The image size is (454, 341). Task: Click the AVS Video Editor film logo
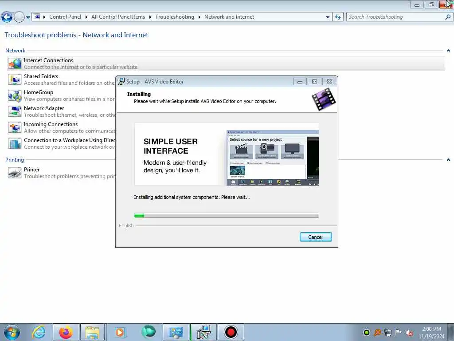click(x=324, y=99)
